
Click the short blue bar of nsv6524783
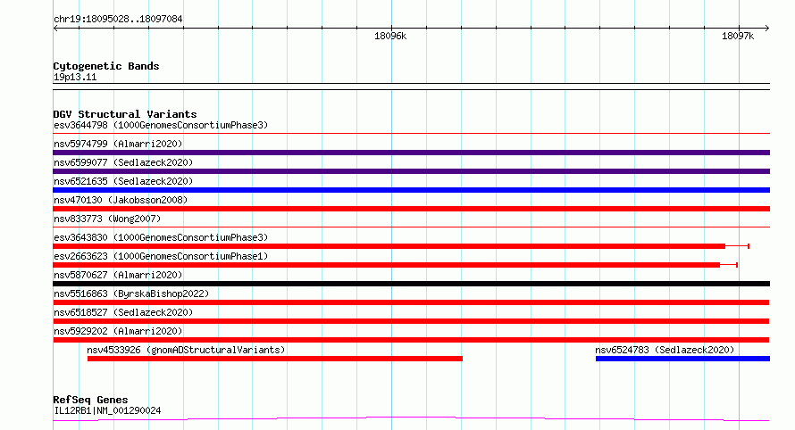click(x=682, y=359)
